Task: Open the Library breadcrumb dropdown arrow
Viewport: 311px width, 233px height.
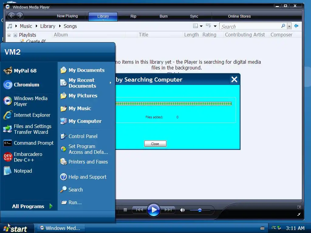Action: (x=36, y=26)
